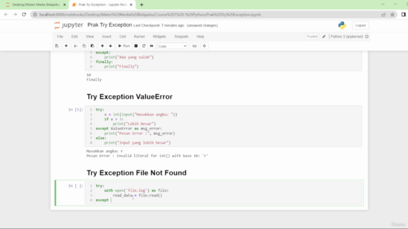Click inside the In [5] code cell
Viewport: 408px width, 229px height.
click(223, 126)
